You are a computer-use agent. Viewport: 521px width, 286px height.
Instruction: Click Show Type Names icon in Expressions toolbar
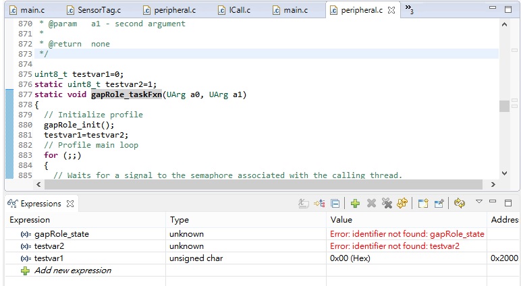point(304,203)
